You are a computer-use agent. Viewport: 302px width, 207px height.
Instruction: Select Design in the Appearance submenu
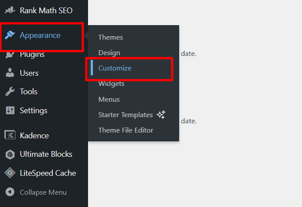point(109,53)
